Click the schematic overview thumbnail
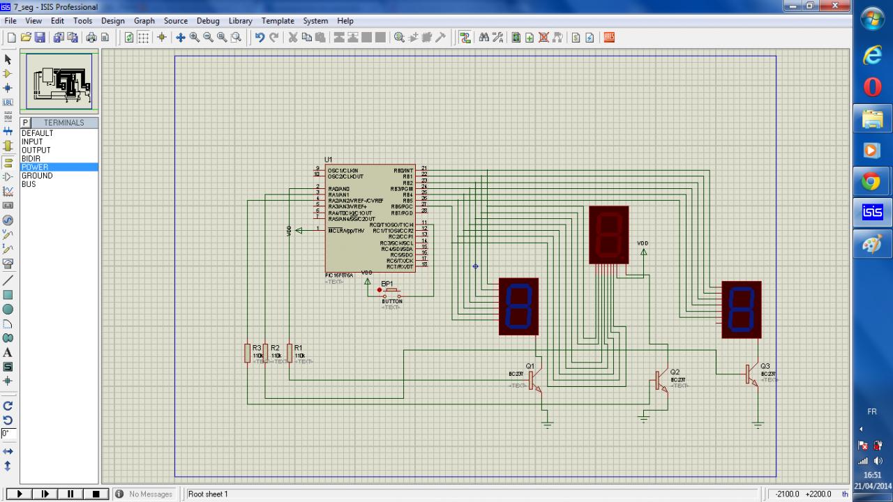 click(x=59, y=82)
